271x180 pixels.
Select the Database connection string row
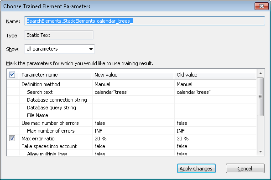coord(132,100)
